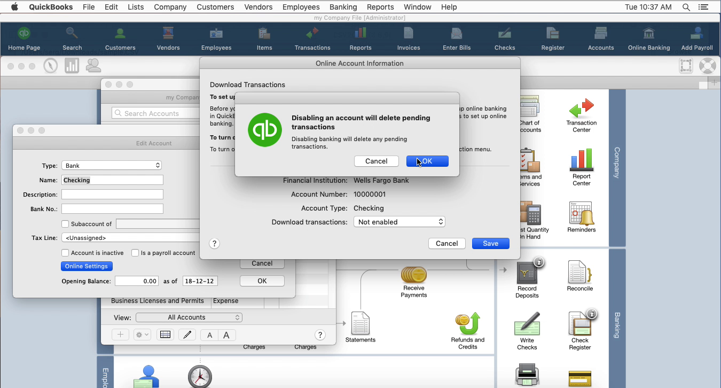Click help button in Online Account Information
The image size is (721, 388).
[214, 244]
